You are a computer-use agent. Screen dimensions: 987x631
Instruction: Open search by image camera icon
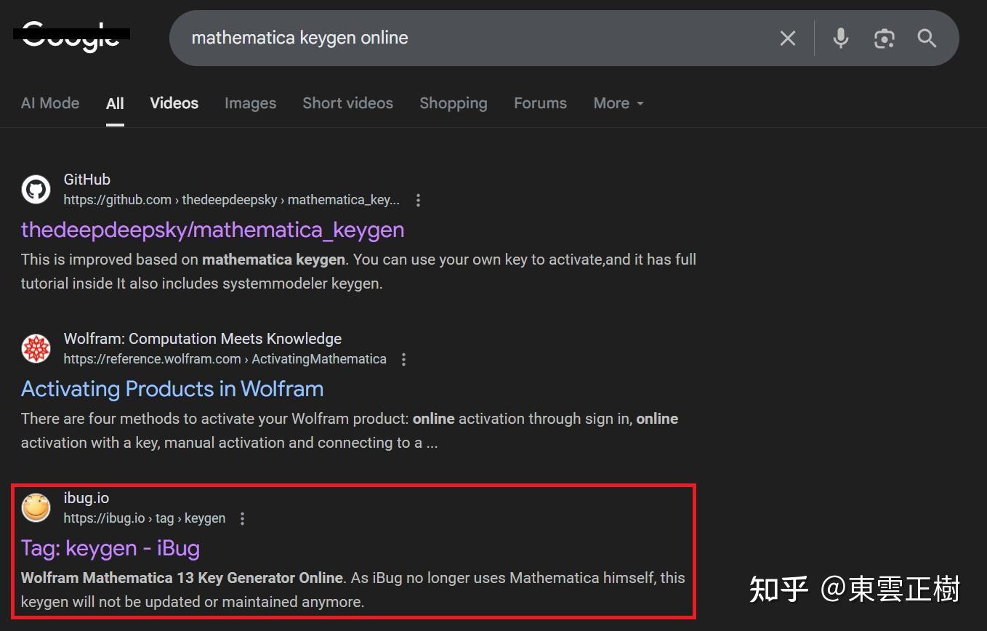pyautogui.click(x=884, y=38)
